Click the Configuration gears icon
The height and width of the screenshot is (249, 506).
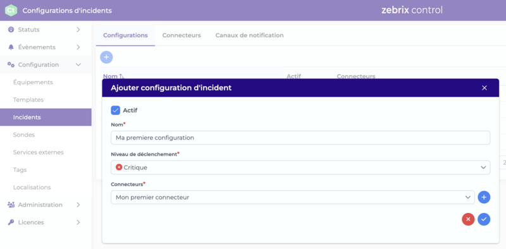click(x=11, y=65)
